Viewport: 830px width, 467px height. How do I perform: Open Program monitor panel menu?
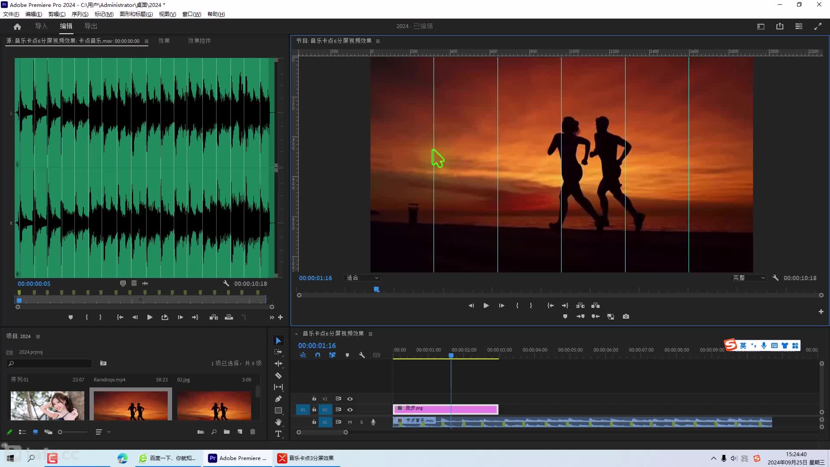click(378, 41)
